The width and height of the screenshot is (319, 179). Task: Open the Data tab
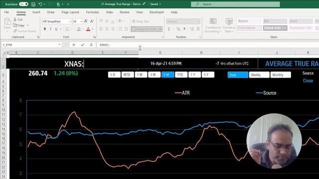click(x=109, y=12)
